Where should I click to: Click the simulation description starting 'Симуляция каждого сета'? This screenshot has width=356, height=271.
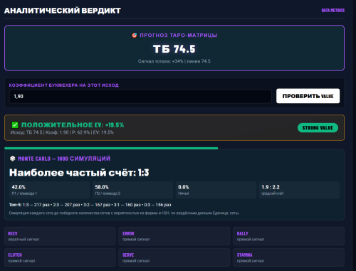(x=124, y=213)
